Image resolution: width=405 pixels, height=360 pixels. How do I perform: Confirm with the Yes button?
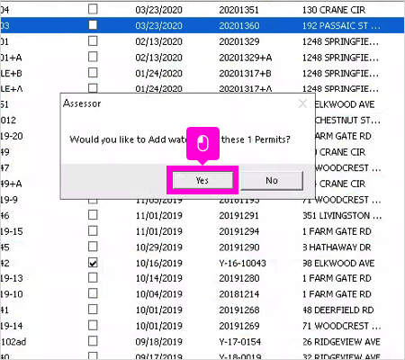tap(202, 180)
